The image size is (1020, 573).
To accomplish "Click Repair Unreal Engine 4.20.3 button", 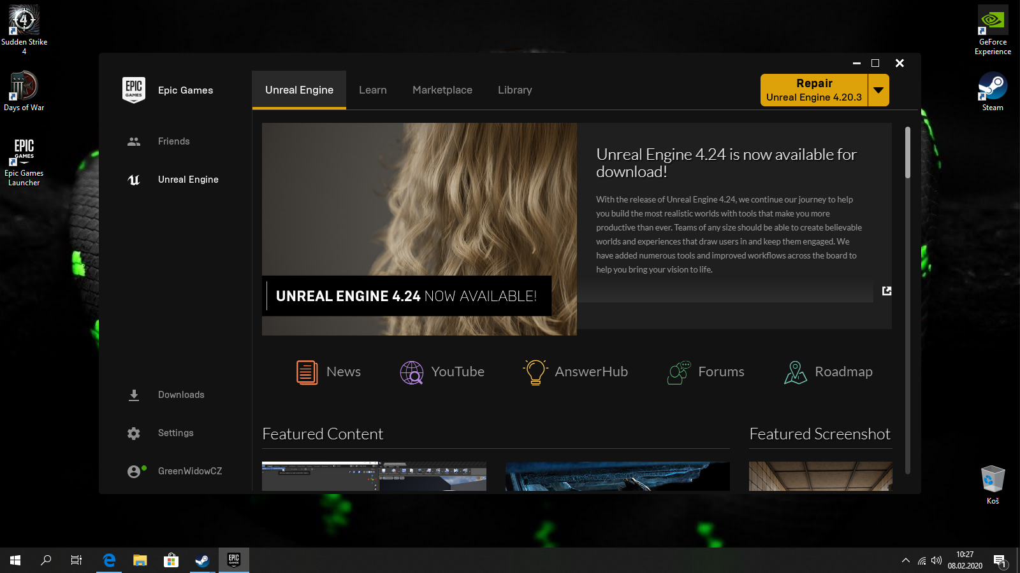I will click(814, 90).
